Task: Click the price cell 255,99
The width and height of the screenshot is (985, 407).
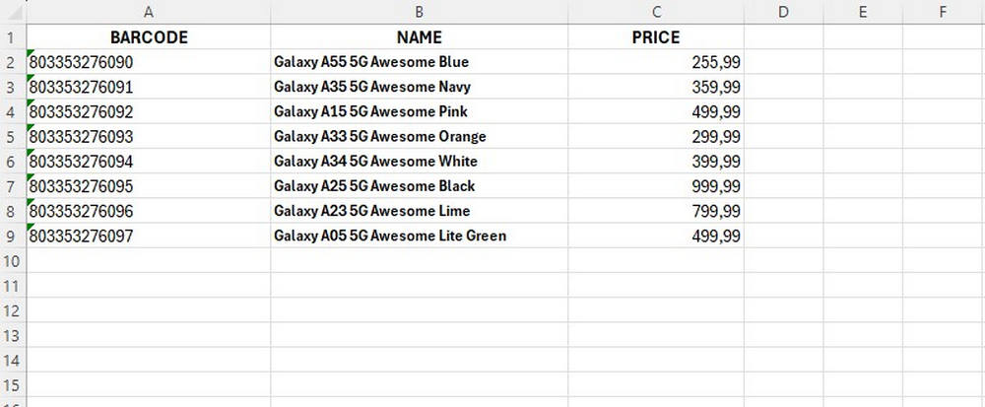Action: pos(655,62)
